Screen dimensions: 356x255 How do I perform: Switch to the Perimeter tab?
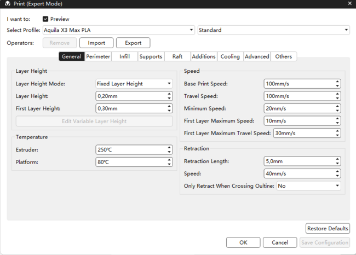98,56
